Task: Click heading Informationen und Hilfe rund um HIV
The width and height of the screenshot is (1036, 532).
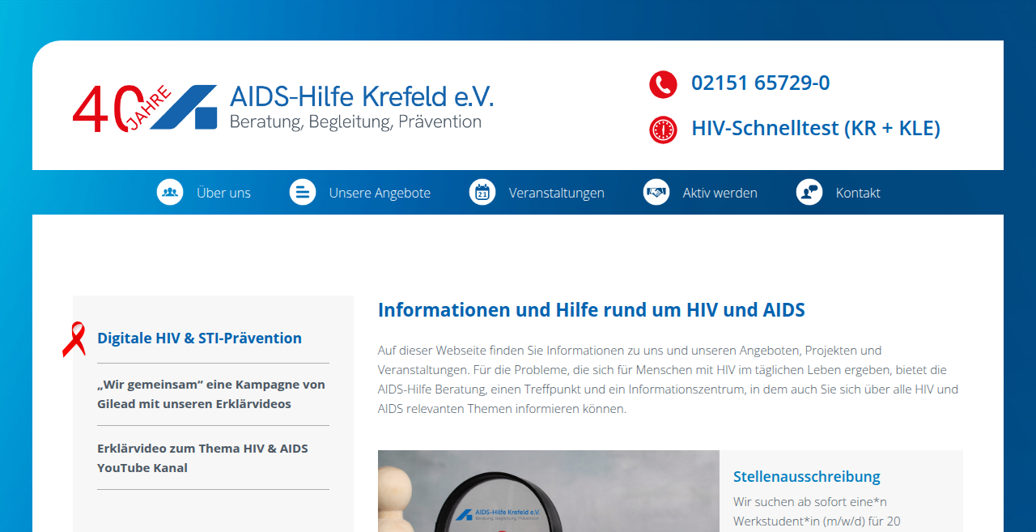Action: click(x=592, y=309)
